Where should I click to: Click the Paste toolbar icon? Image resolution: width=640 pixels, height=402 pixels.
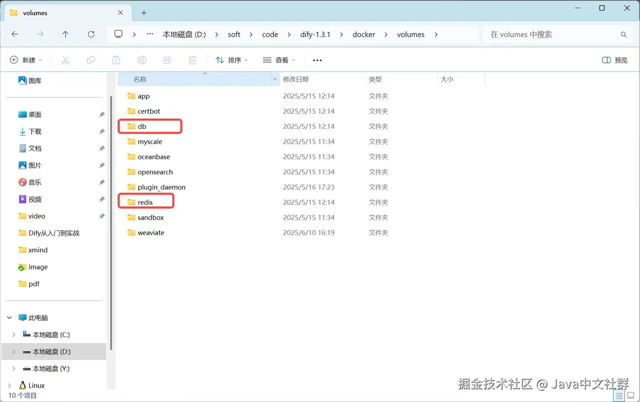[x=116, y=60]
